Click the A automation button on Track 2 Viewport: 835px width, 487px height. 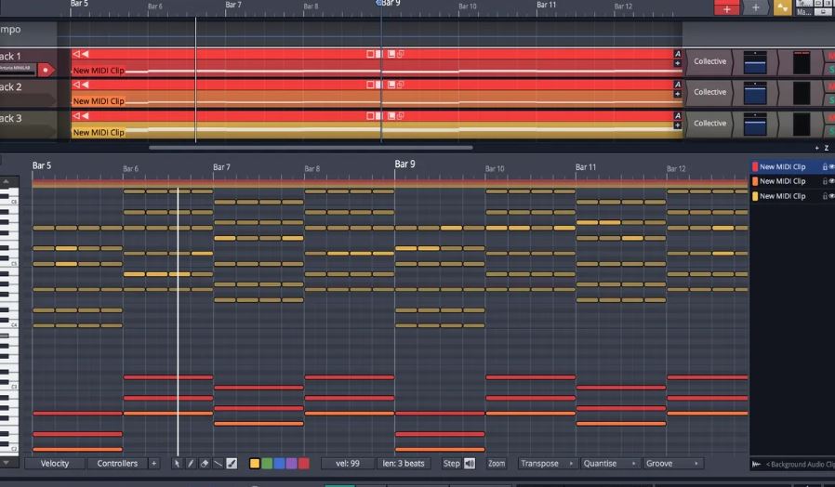click(x=677, y=85)
